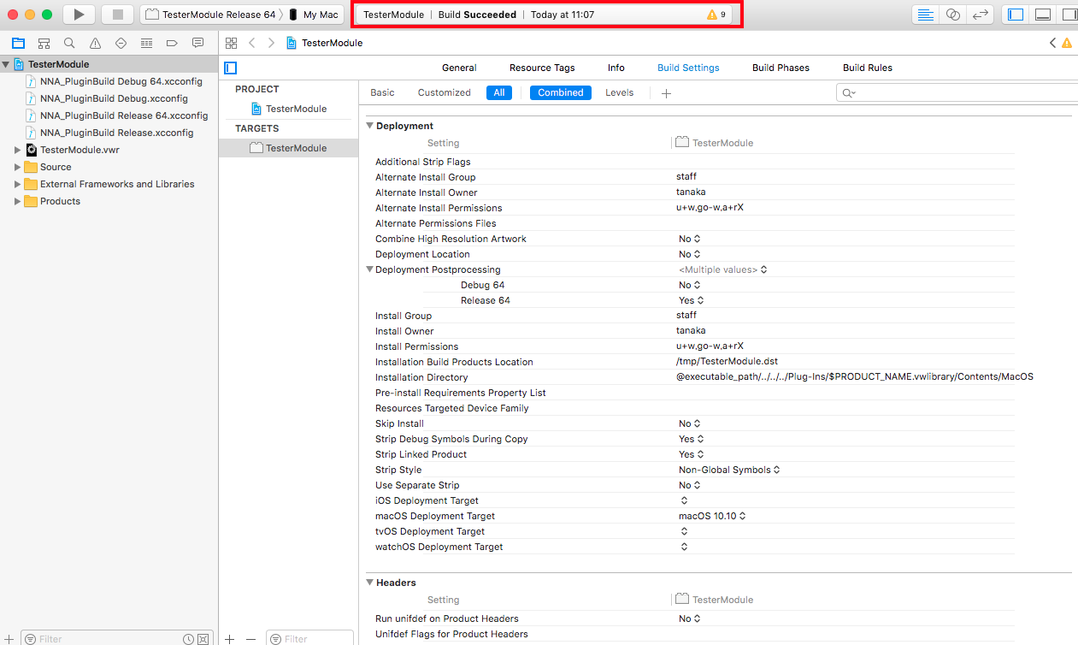Image resolution: width=1078 pixels, height=645 pixels.
Task: Switch to the Levels view mode
Action: coord(620,92)
